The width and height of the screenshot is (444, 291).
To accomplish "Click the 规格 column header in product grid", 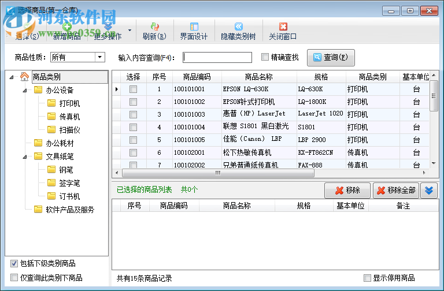I will click(x=321, y=77).
